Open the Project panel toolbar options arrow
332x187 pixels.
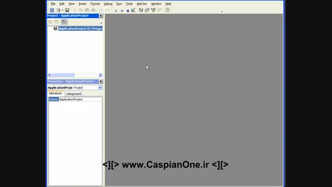[x=101, y=23]
